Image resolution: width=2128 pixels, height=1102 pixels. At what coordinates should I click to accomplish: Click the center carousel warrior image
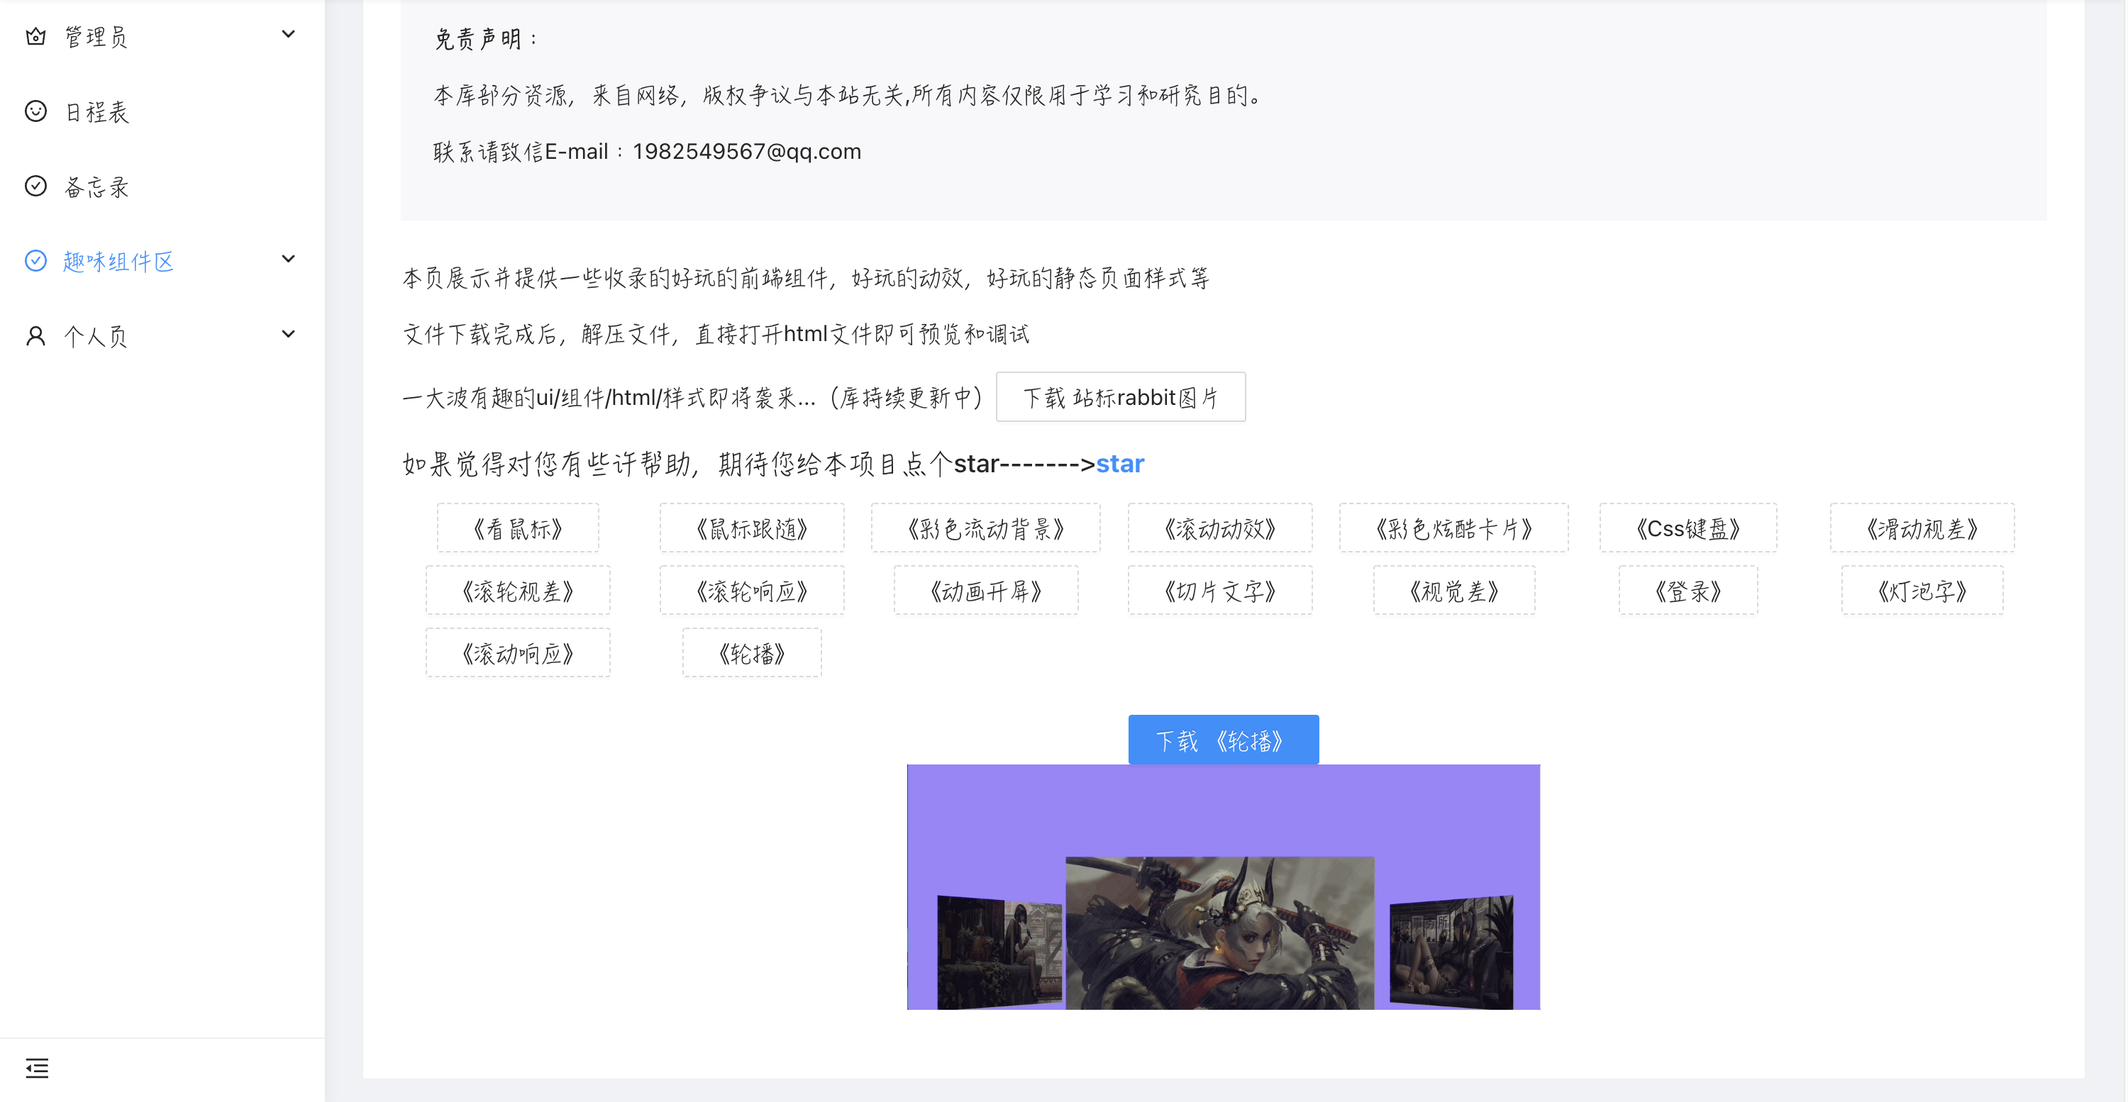(1219, 933)
